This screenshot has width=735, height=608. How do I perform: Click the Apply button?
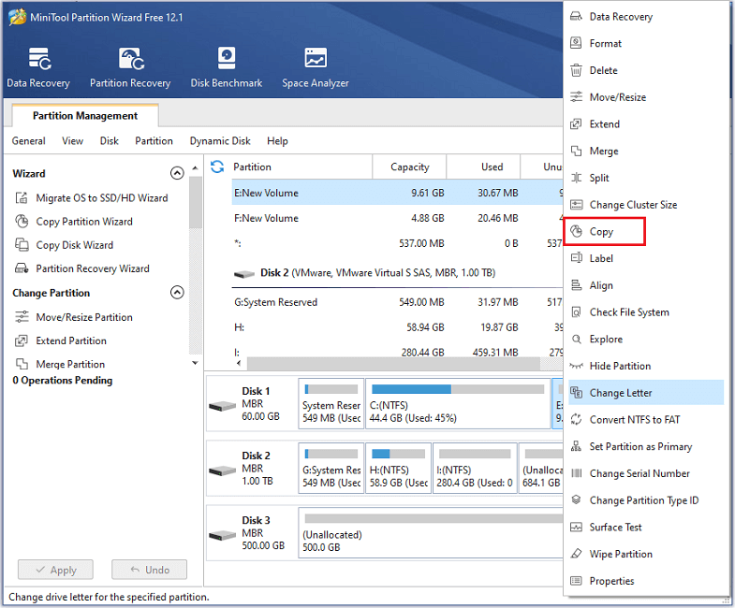click(56, 570)
